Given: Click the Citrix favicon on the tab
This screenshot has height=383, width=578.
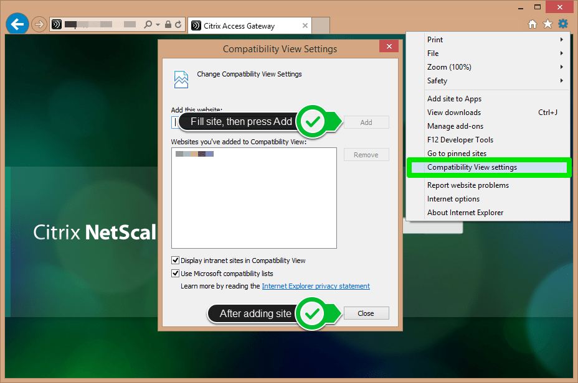Looking at the screenshot, I should pos(196,26).
